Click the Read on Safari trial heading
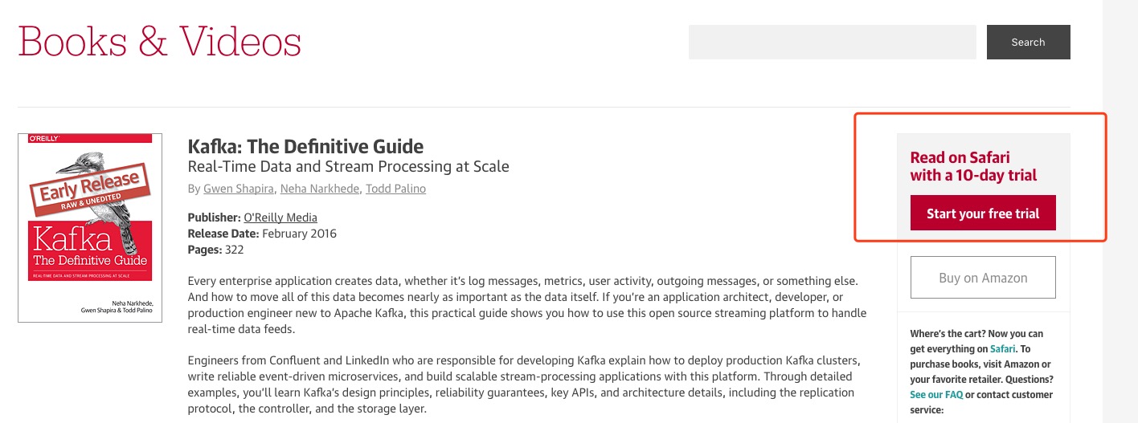1138x423 pixels. point(972,166)
